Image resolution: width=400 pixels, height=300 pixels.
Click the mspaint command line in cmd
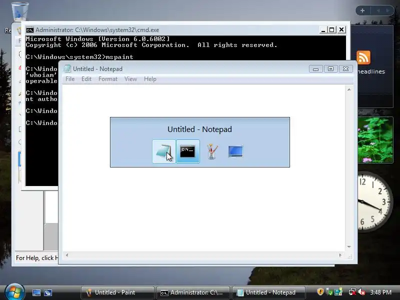tap(79, 57)
